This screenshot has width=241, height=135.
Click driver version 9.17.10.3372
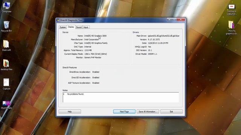(154, 39)
